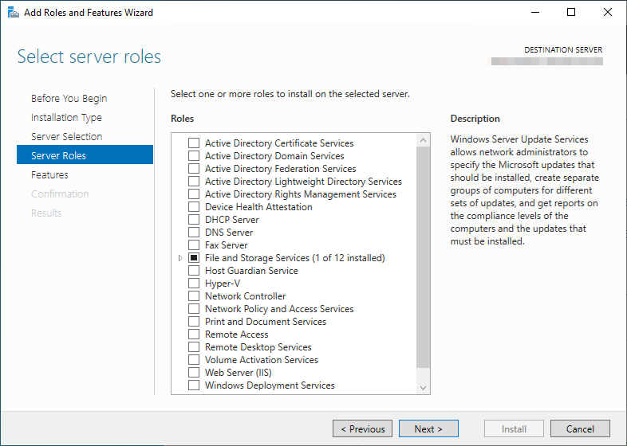Toggle the File and Storage Services checkbox
627x446 pixels.
coord(194,258)
